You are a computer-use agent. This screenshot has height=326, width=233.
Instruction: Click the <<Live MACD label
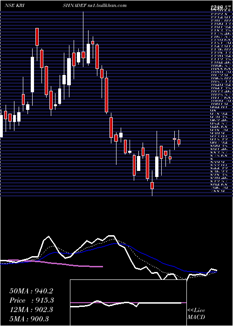pos(196,314)
